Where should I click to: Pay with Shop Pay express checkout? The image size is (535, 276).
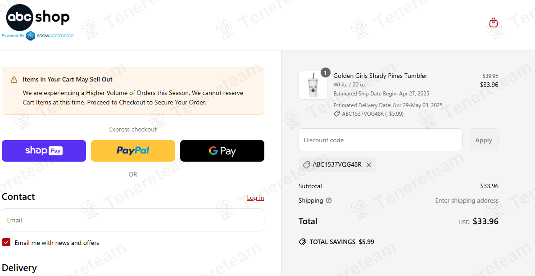click(x=44, y=151)
